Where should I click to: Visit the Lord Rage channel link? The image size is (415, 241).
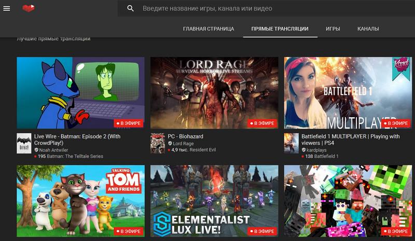[x=183, y=144]
